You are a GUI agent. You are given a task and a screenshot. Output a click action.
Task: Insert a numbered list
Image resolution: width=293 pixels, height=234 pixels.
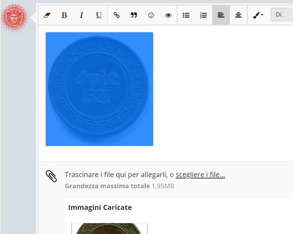203,15
